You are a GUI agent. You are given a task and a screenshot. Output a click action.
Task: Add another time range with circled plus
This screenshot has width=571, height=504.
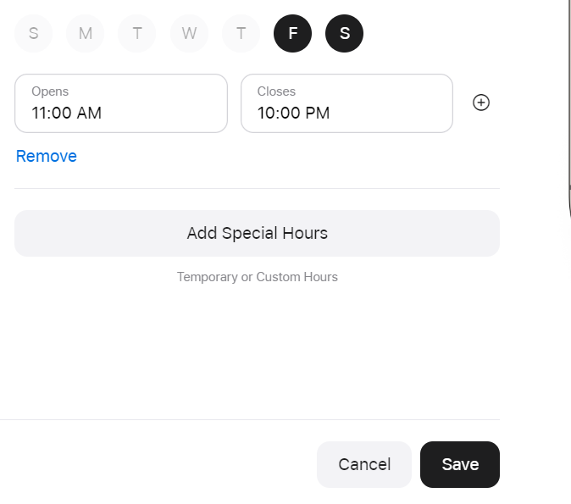[481, 102]
